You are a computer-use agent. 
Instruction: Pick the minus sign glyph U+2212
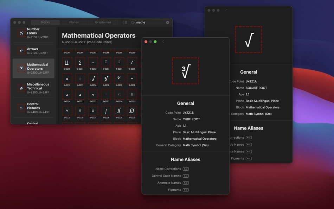(93, 63)
